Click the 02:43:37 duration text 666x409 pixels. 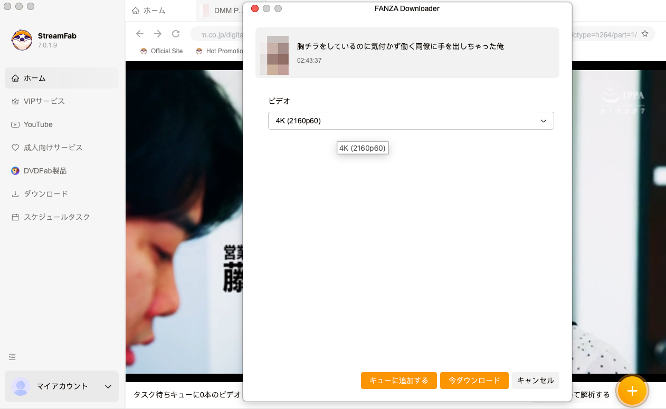click(x=309, y=61)
